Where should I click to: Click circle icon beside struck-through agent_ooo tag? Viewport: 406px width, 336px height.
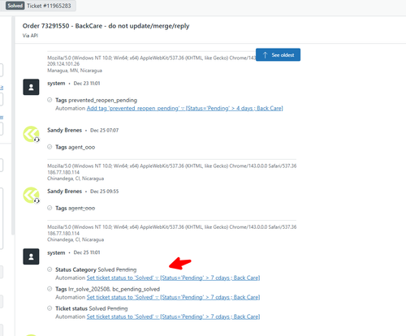50,208
